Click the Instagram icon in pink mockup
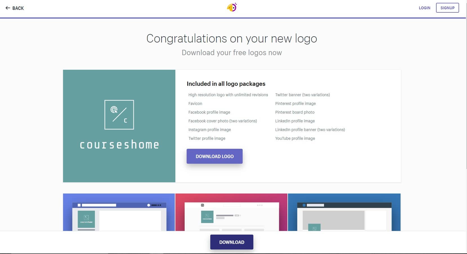The width and height of the screenshot is (467, 254). coord(202,205)
